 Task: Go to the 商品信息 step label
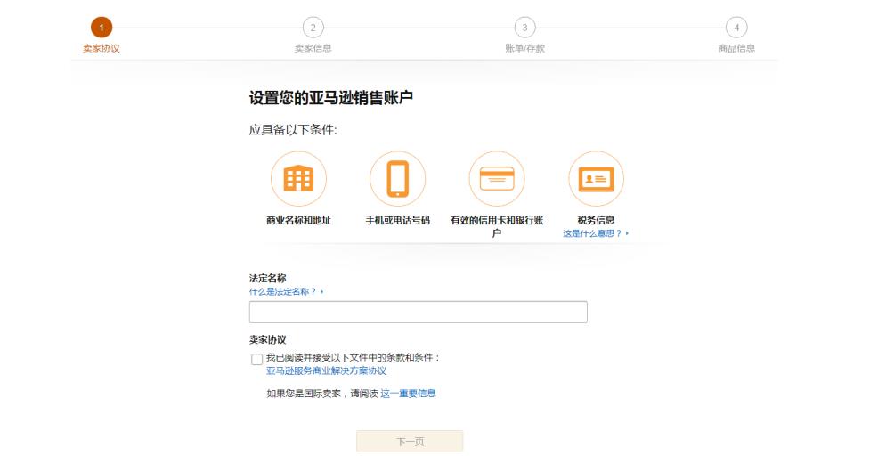[736, 48]
